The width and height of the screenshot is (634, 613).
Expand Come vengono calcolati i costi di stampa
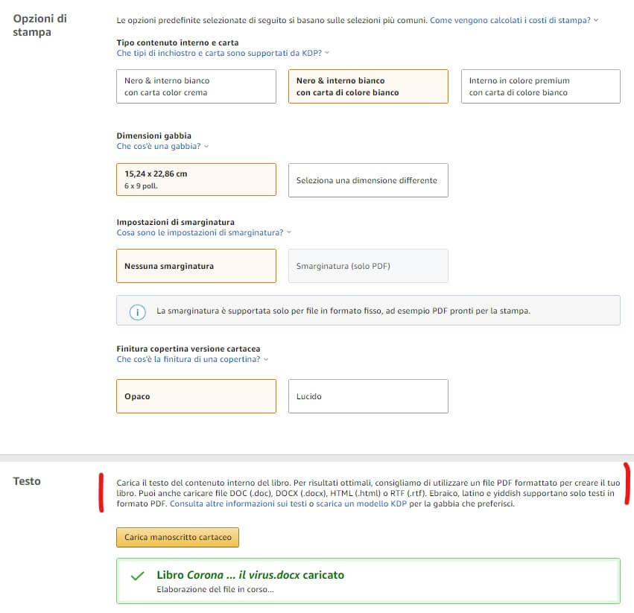tap(514, 20)
